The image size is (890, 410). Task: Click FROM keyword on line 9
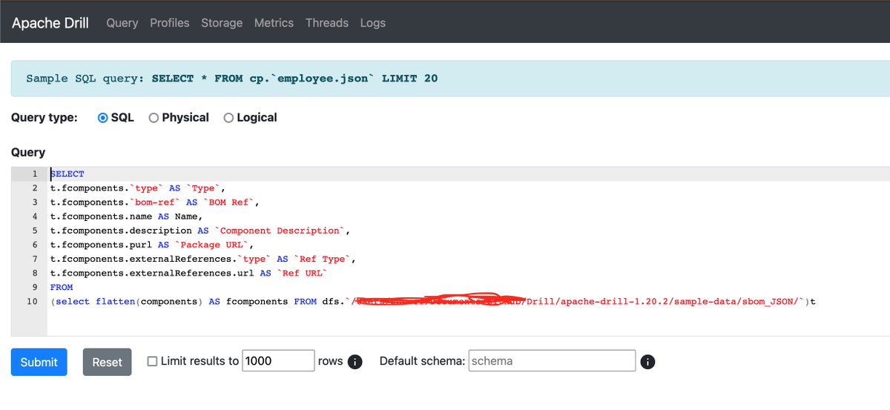point(62,287)
